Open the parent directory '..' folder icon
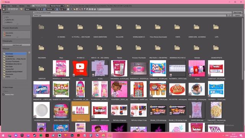 point(41,27)
